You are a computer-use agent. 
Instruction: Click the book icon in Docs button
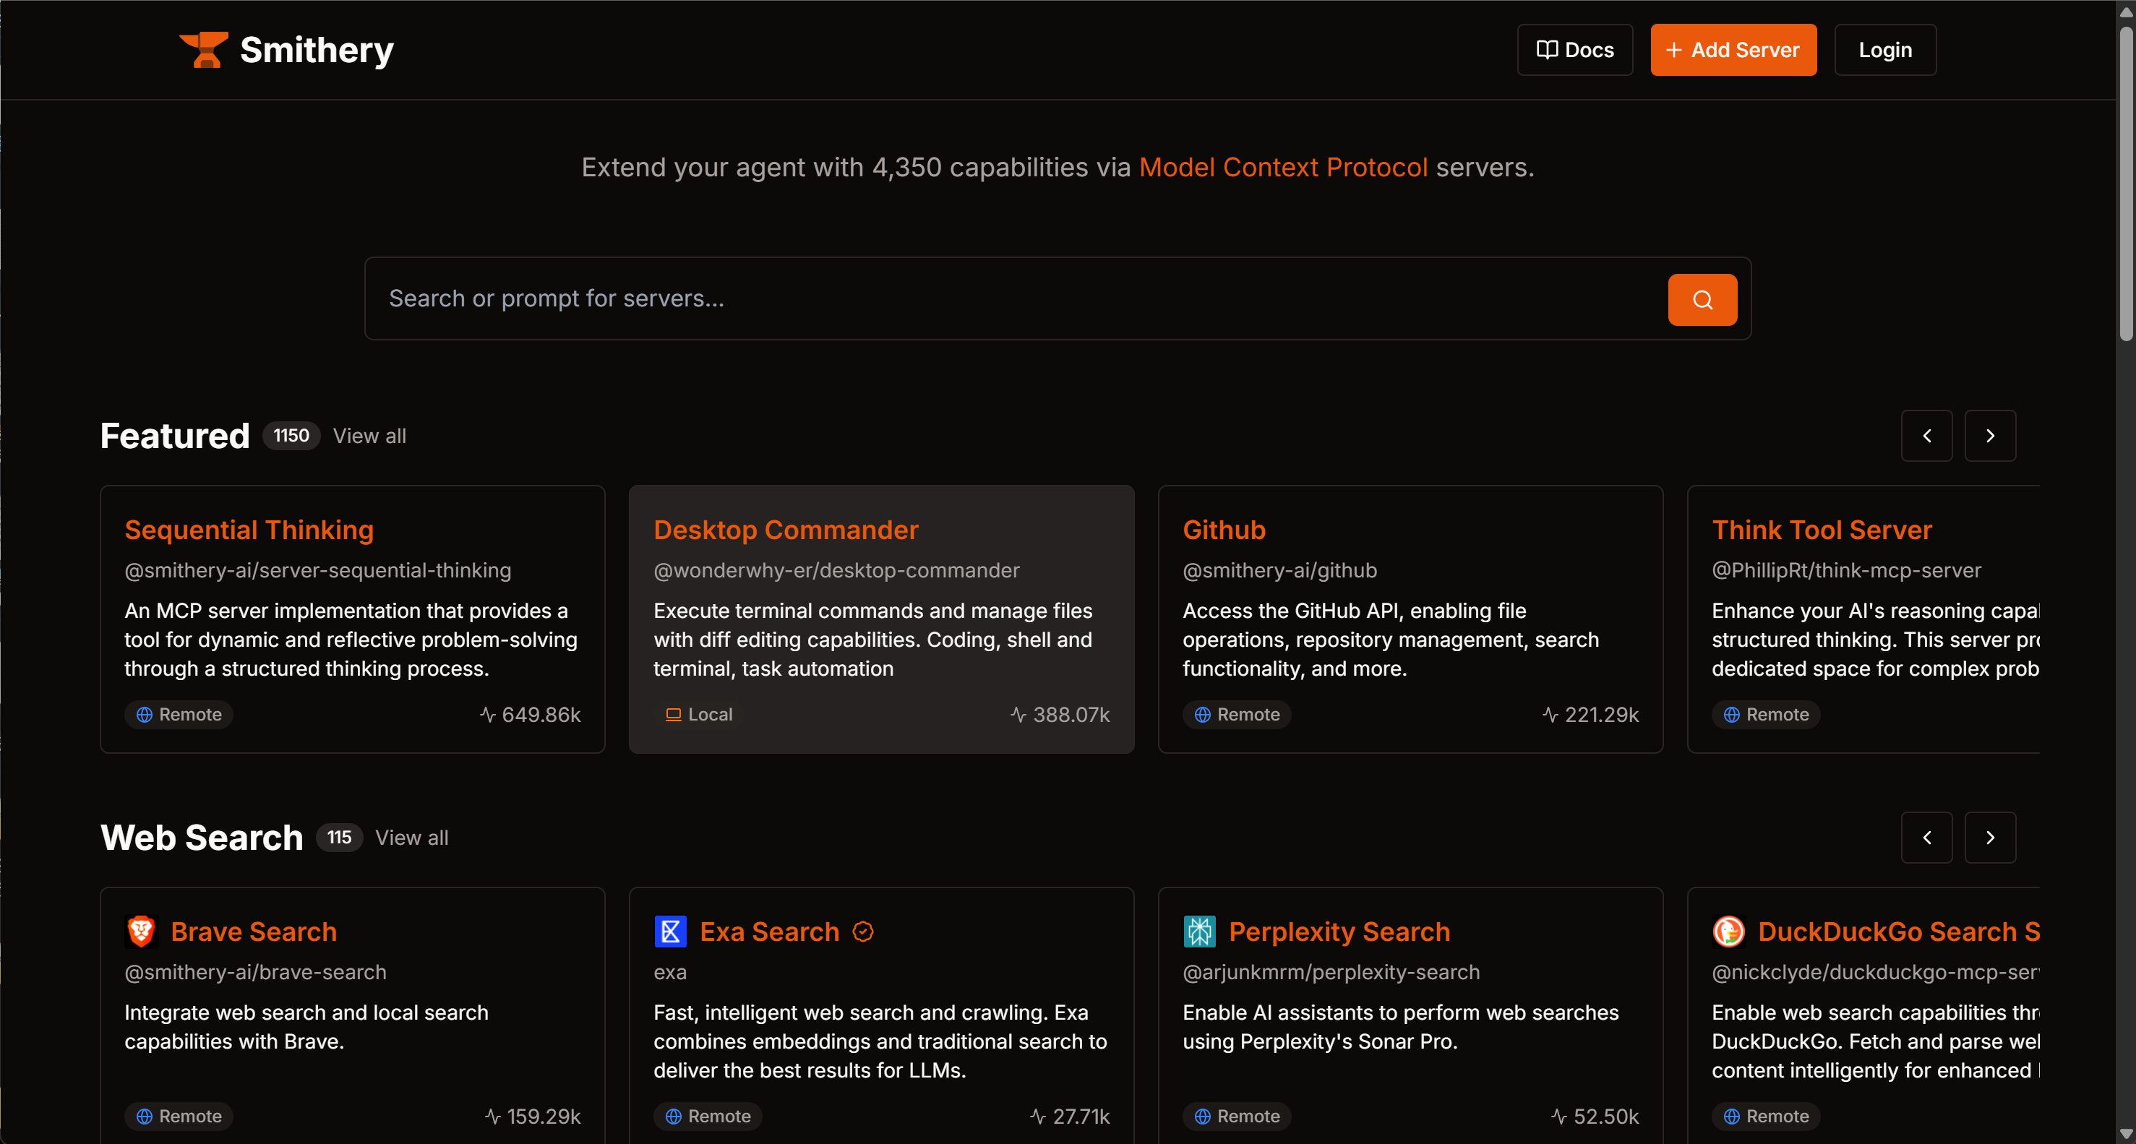1546,50
